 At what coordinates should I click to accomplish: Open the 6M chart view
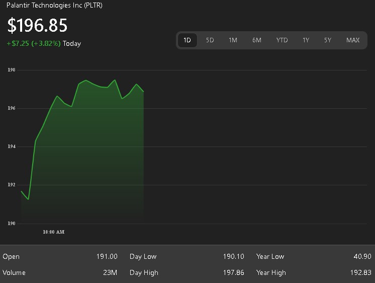coord(257,40)
